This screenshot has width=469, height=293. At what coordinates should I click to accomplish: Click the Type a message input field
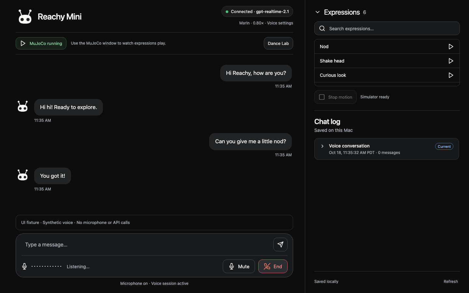click(x=147, y=244)
